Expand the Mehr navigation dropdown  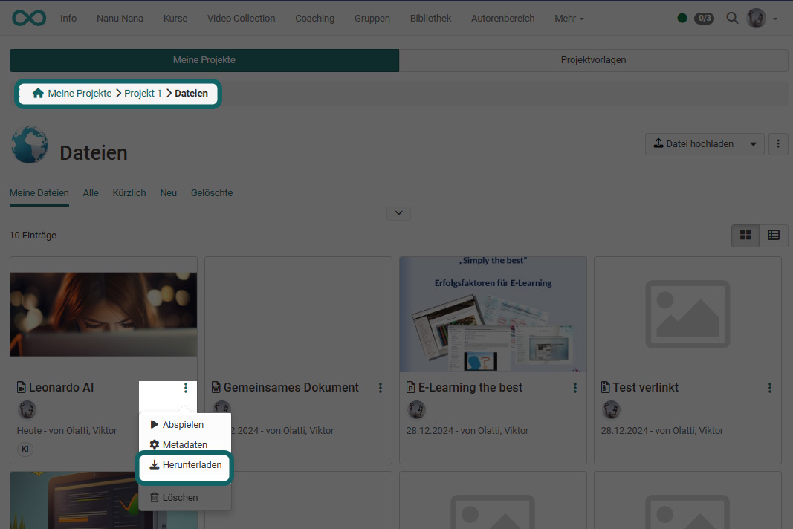tap(569, 19)
